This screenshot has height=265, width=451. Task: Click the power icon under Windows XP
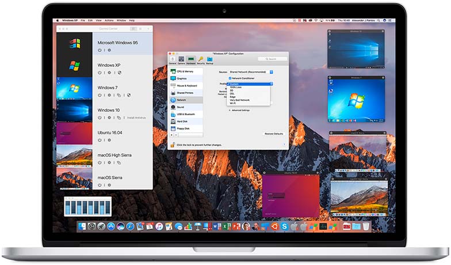100,73
